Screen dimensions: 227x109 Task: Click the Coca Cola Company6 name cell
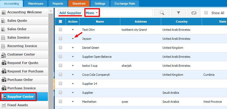(x=96, y=75)
